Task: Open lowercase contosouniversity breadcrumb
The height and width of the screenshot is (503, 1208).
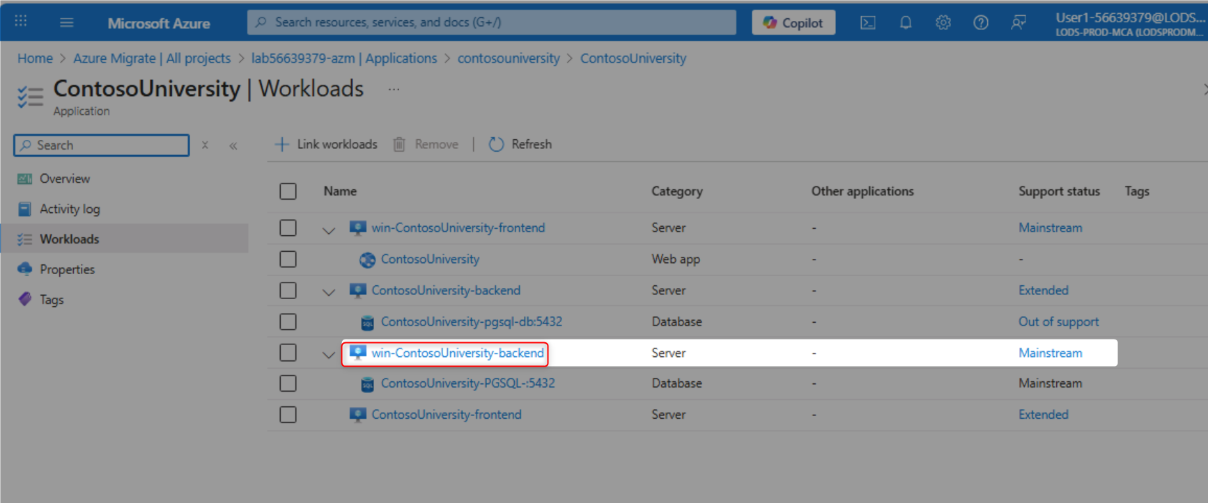Action: point(509,58)
